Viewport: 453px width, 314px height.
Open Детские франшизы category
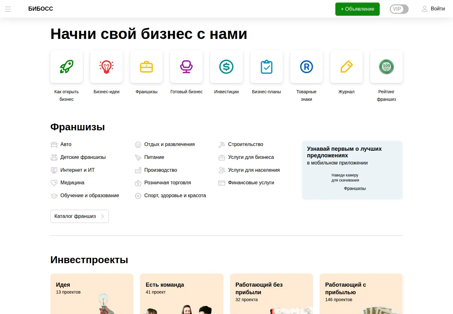pyautogui.click(x=83, y=157)
